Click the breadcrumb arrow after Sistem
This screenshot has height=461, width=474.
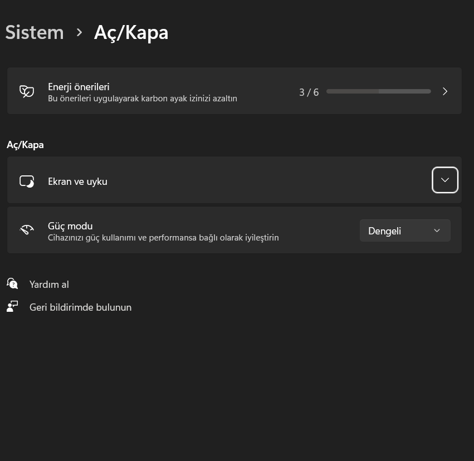(79, 32)
